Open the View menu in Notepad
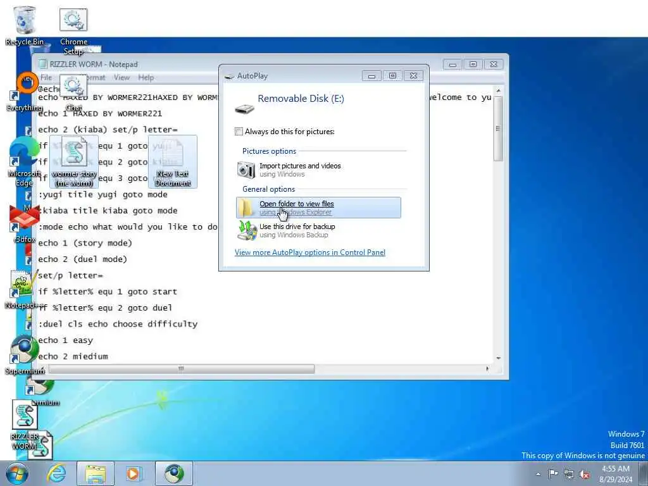Viewport: 648px width, 486px height. (121, 77)
